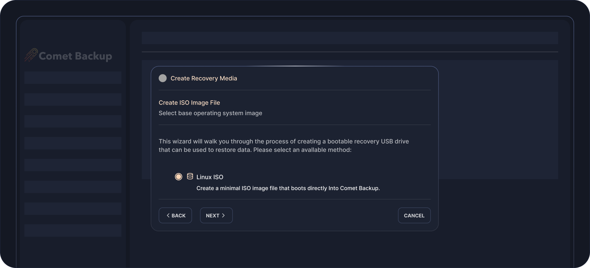Click the Create ISO Image File heading
590x268 pixels.
189,103
